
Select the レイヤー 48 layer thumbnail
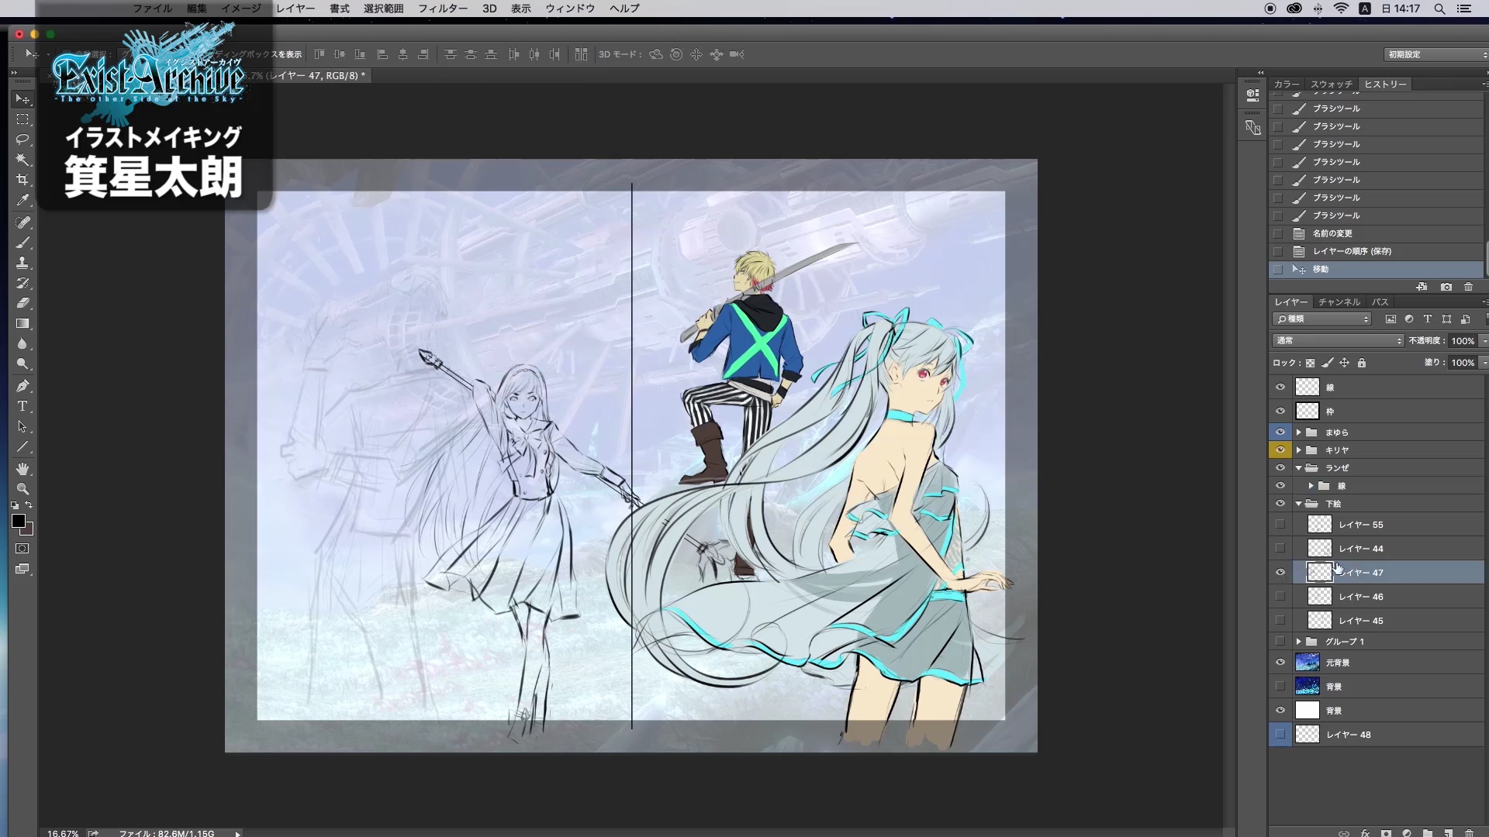pyautogui.click(x=1308, y=735)
